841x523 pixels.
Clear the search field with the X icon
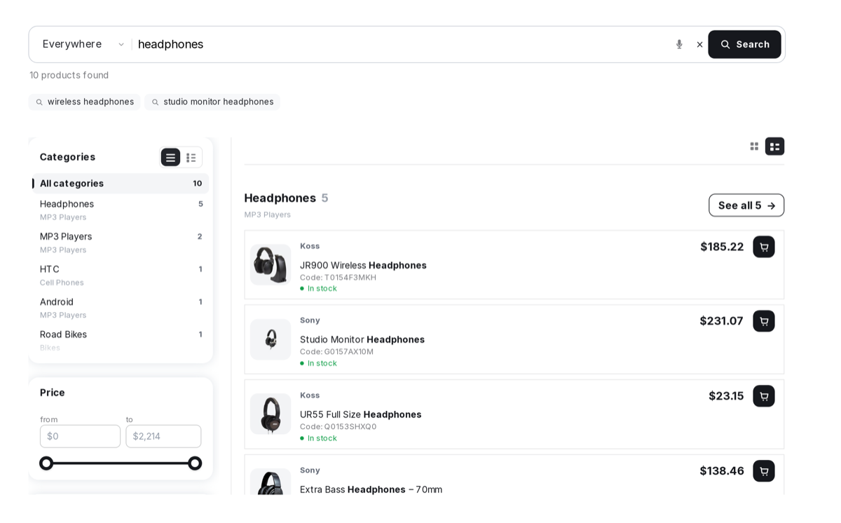point(699,44)
